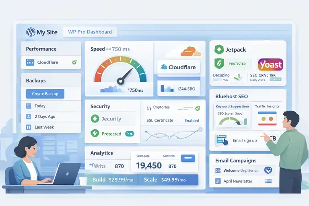The image size is (309, 206).
Task: Open the Email sign up link
Action: [x=245, y=140]
